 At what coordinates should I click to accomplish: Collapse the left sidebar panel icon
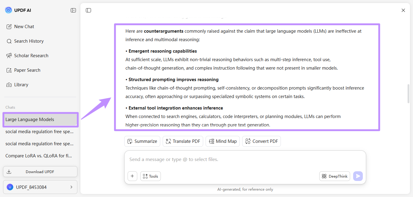pos(73,10)
